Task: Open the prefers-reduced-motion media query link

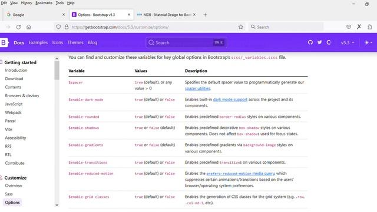Action: click(x=240, y=174)
